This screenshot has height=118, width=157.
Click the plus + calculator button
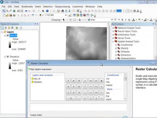tap(85, 98)
